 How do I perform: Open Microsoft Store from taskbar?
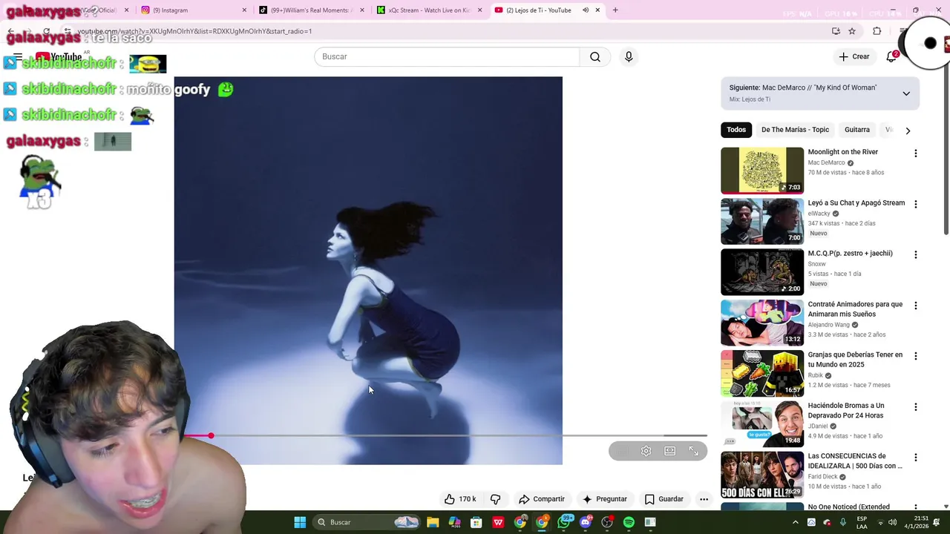tap(476, 522)
